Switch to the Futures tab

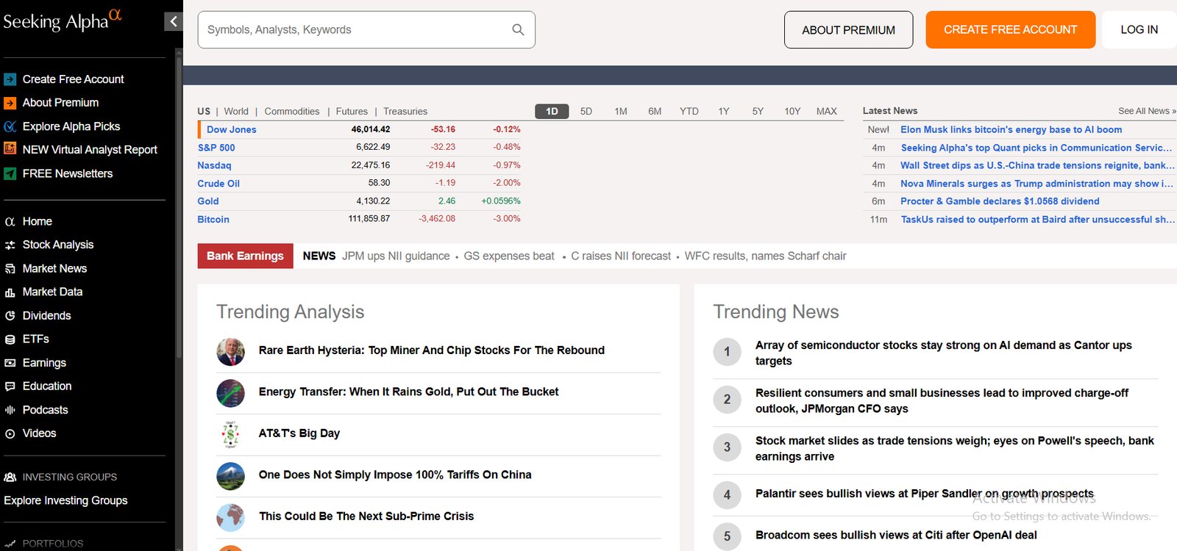coord(352,112)
